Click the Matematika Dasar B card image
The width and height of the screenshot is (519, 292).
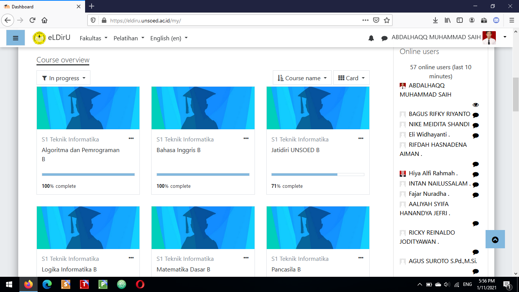pos(203,228)
